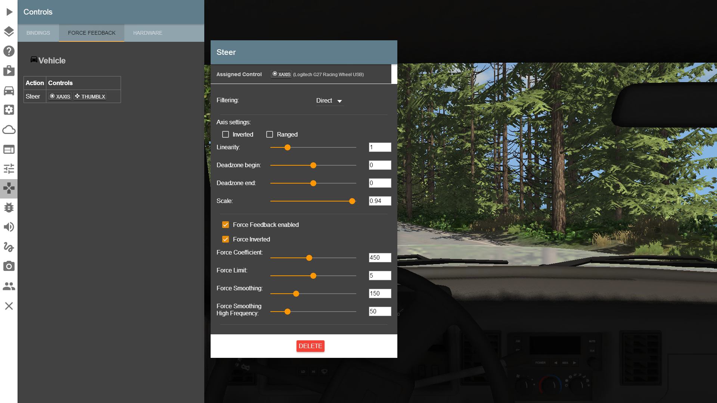717x403 pixels.
Task: Click the Deadzone end value field
Action: [380, 183]
